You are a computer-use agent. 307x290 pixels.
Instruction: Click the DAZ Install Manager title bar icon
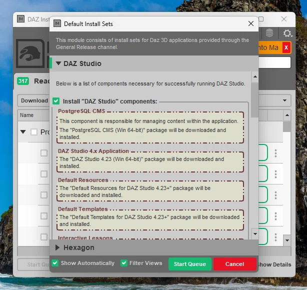coord(21,19)
